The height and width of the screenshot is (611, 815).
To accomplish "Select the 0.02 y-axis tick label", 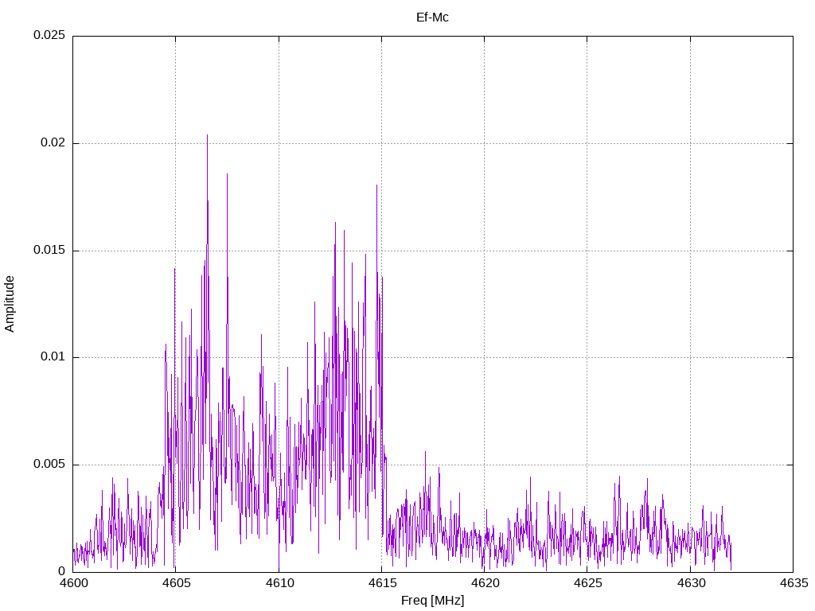I will click(x=52, y=143).
